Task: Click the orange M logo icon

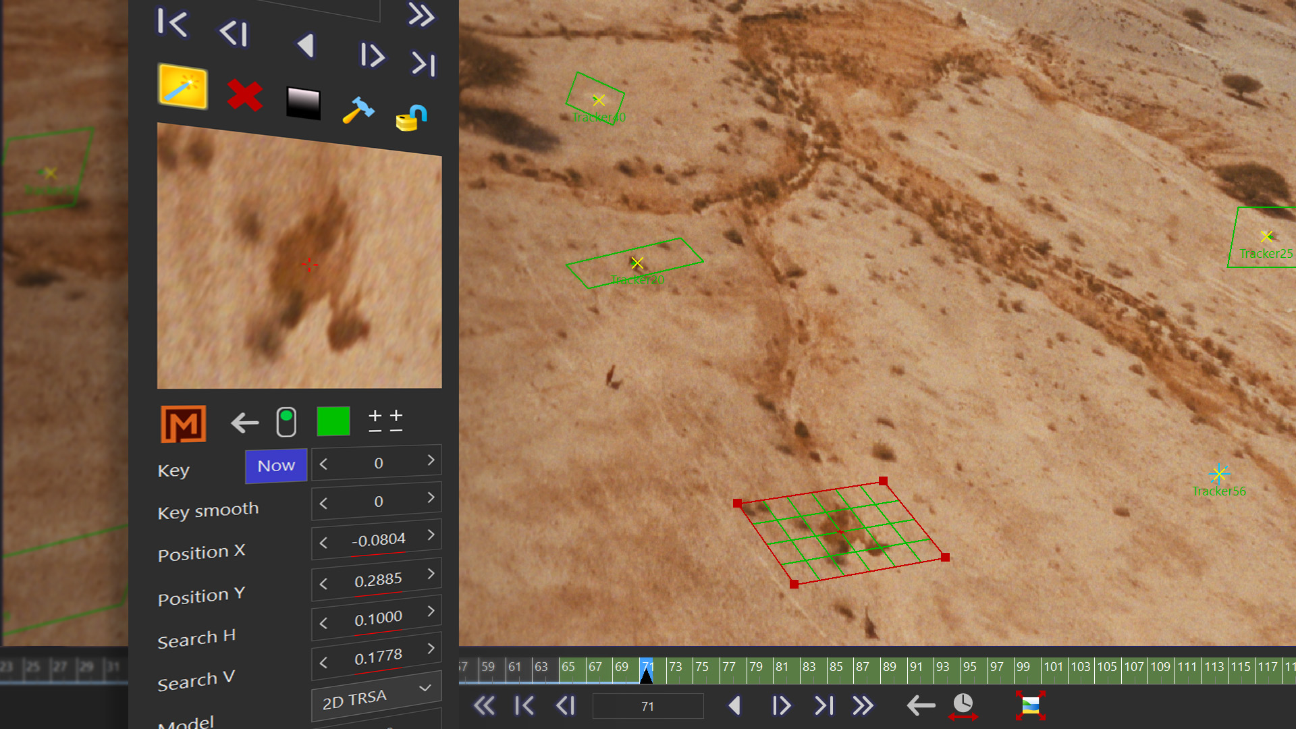Action: (183, 423)
